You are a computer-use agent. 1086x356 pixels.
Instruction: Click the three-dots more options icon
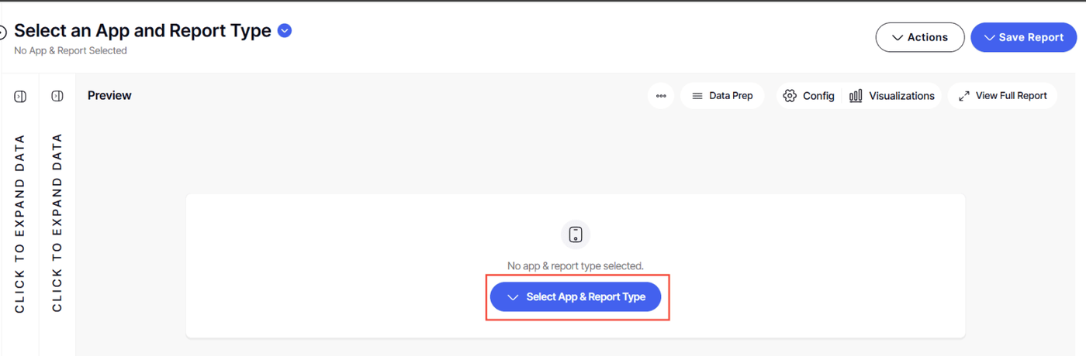(x=661, y=96)
